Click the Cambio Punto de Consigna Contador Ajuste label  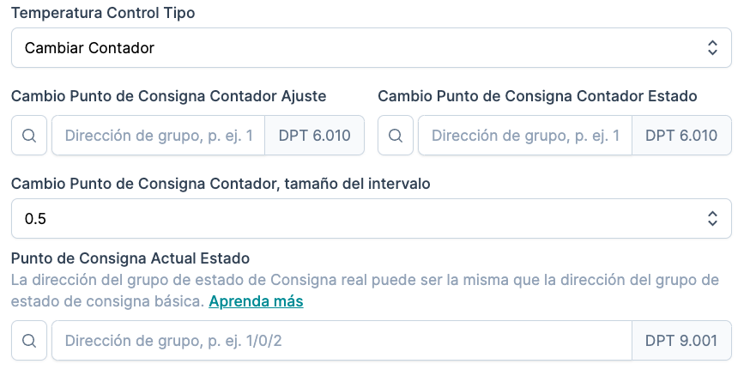point(168,96)
